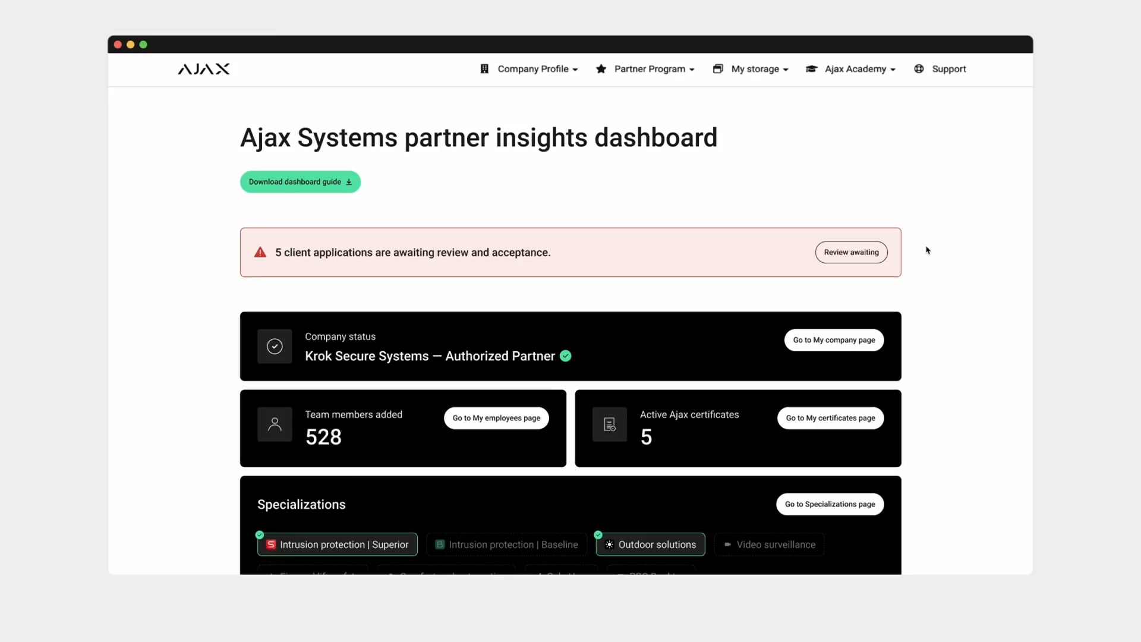1141x642 pixels.
Task: Click the Partner Program star icon
Action: pos(601,69)
